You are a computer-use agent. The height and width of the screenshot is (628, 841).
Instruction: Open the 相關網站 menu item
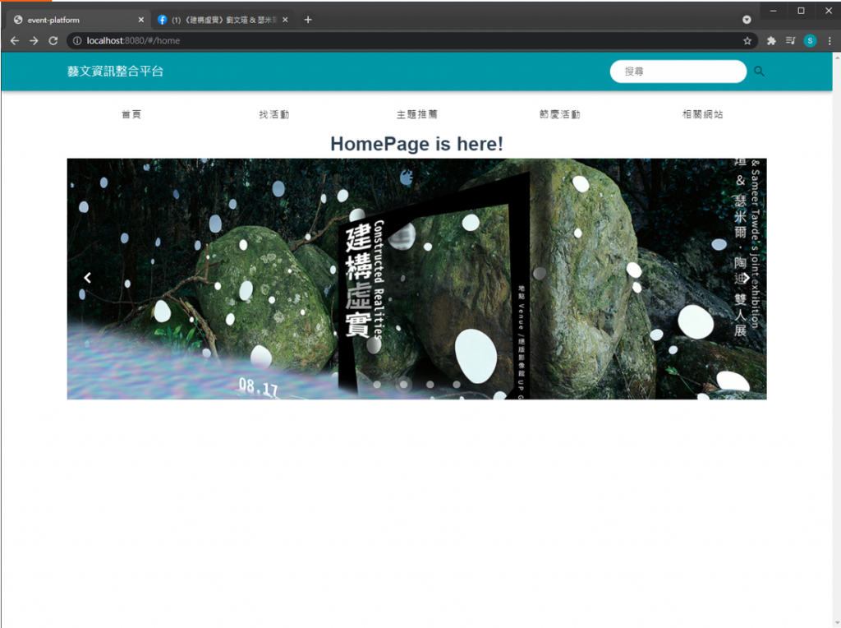[703, 114]
